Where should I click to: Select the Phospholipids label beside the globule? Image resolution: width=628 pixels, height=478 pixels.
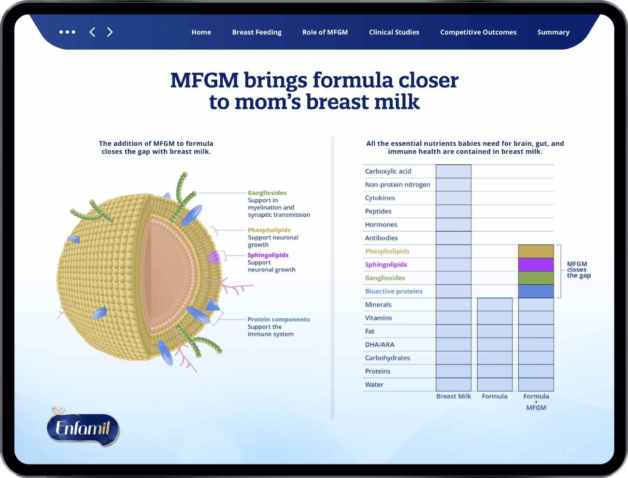269,230
